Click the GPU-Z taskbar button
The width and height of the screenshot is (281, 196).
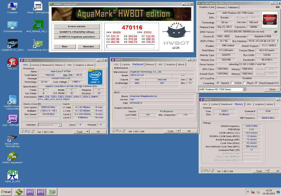52,192
